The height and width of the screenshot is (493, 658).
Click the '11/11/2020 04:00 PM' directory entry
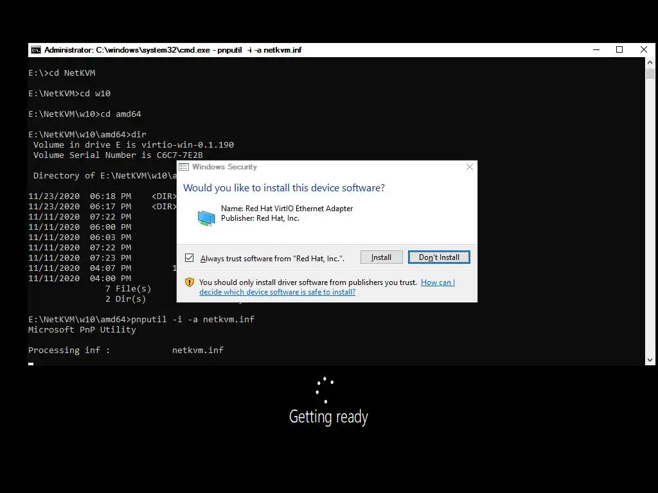pyautogui.click(x=80, y=279)
